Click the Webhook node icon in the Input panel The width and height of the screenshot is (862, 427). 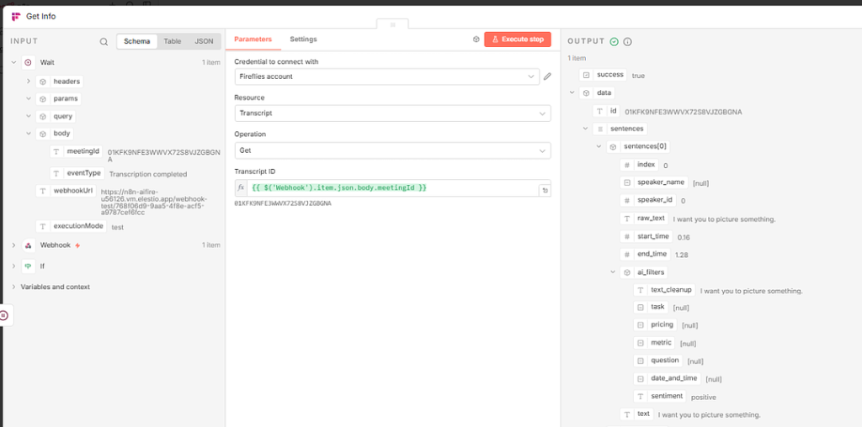pyautogui.click(x=28, y=245)
